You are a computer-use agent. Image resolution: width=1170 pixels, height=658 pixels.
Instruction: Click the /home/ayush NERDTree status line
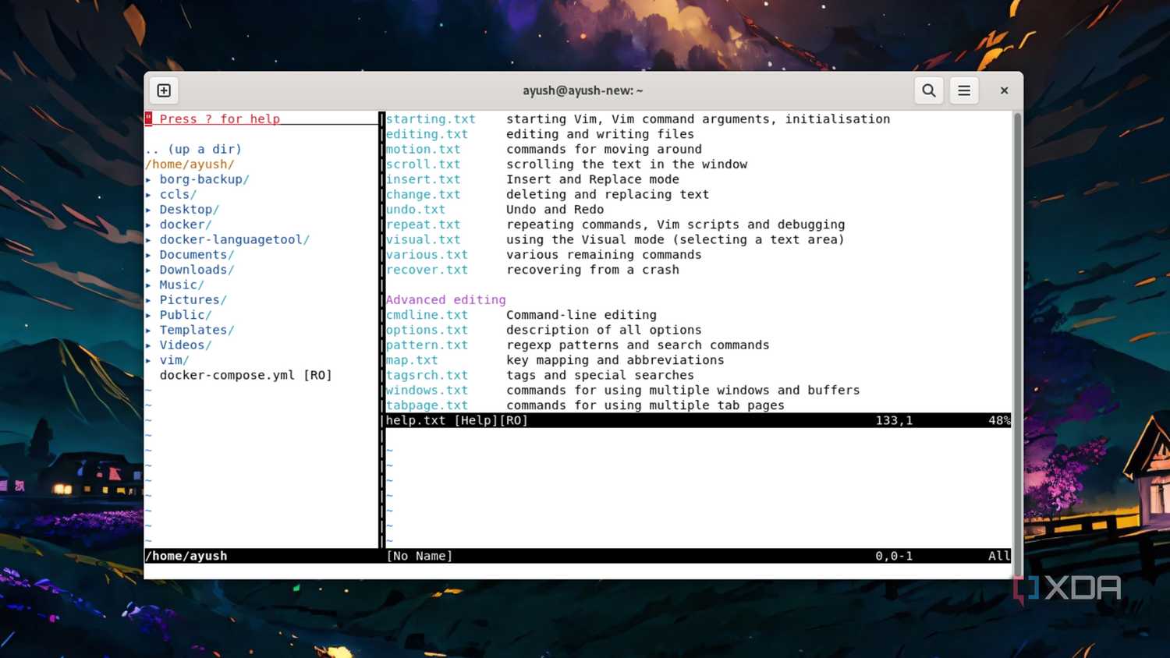pos(261,556)
